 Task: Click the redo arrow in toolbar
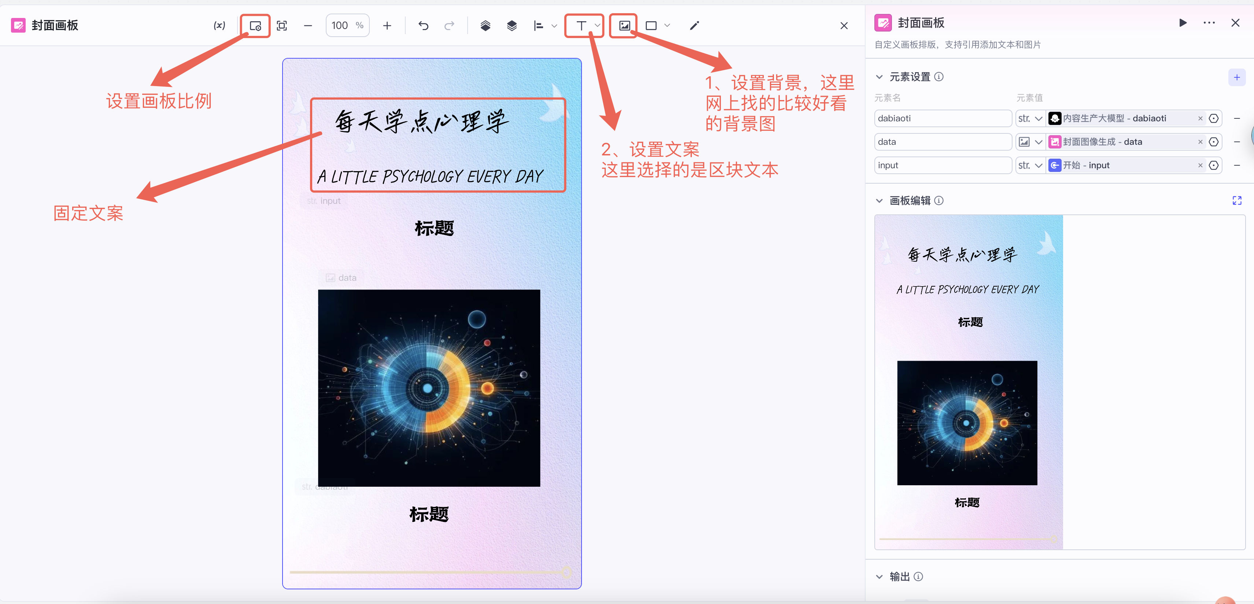(x=449, y=26)
